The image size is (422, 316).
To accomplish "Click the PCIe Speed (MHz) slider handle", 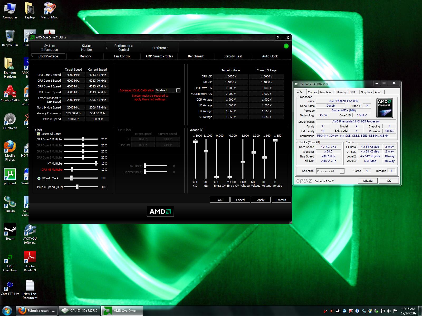I will click(x=77, y=187).
